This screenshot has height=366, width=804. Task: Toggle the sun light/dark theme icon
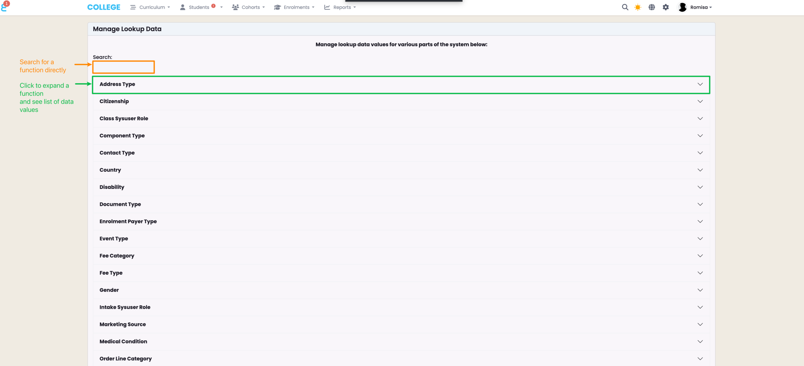(x=638, y=7)
